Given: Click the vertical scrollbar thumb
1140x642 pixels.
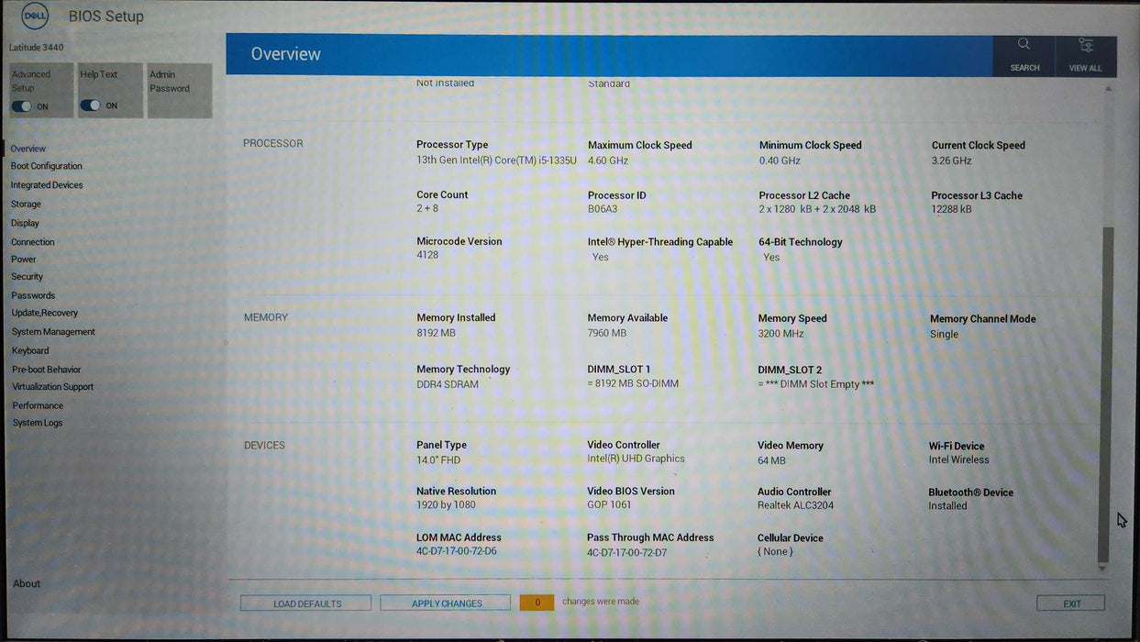Looking at the screenshot, I should (1106, 393).
